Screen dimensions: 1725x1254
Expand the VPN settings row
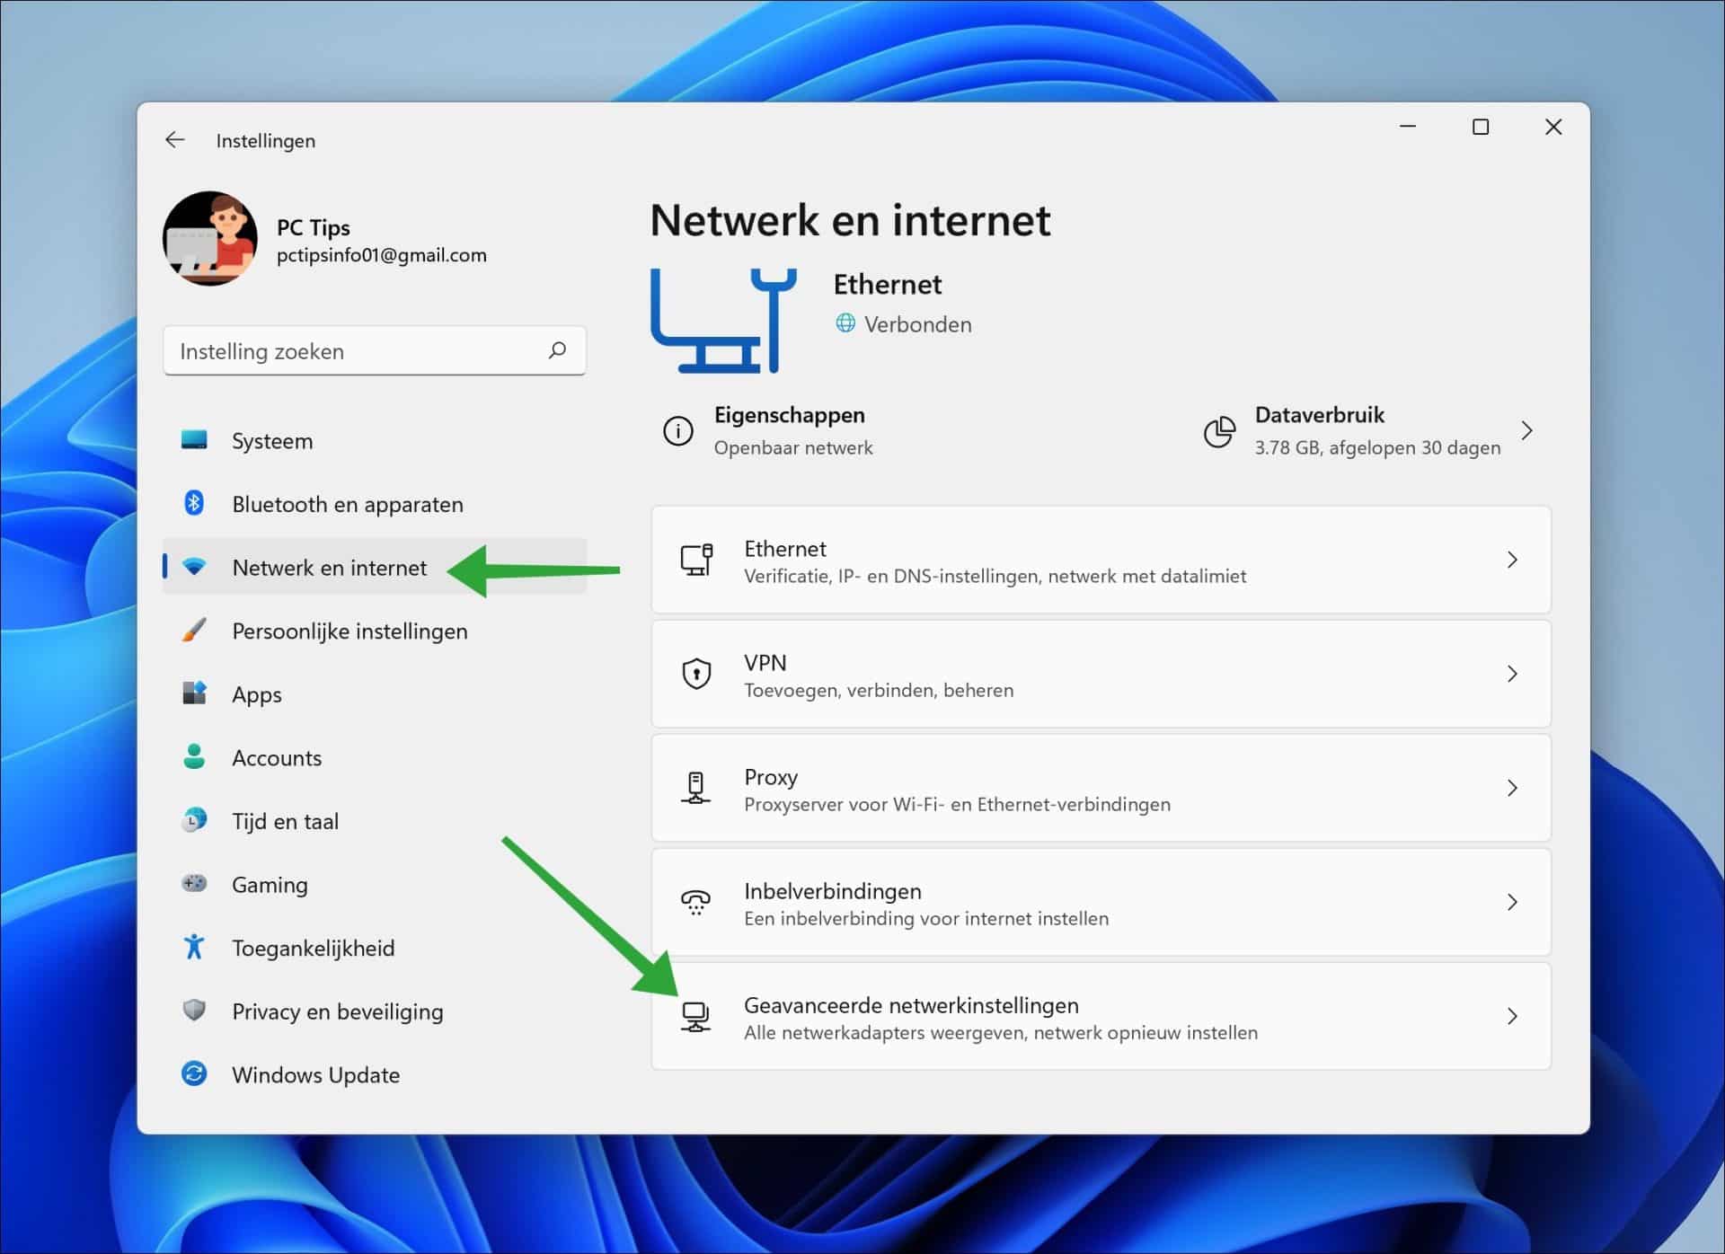coord(1513,674)
